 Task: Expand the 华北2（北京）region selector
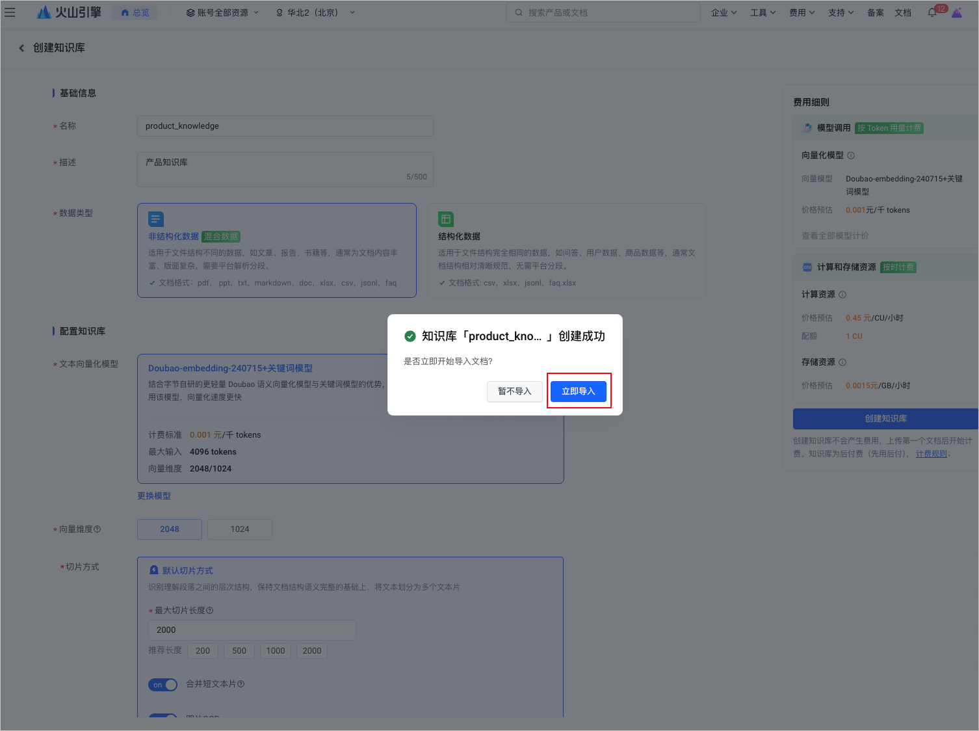pos(315,12)
